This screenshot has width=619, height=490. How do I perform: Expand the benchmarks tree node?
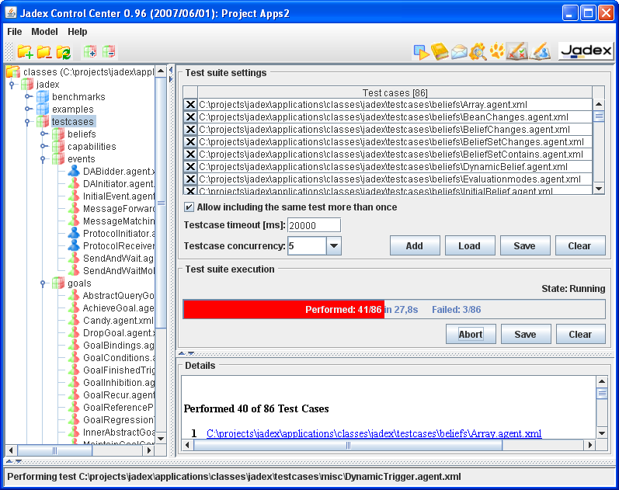click(x=28, y=96)
